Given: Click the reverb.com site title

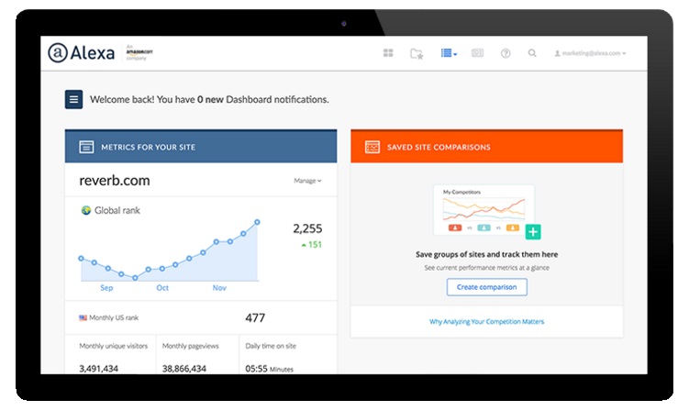Looking at the screenshot, I should [x=115, y=181].
